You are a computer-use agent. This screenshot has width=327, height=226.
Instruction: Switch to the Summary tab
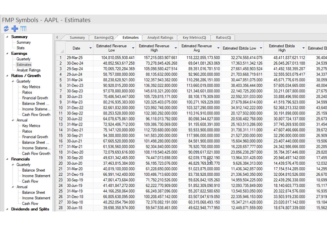pyautogui.click(x=77, y=38)
